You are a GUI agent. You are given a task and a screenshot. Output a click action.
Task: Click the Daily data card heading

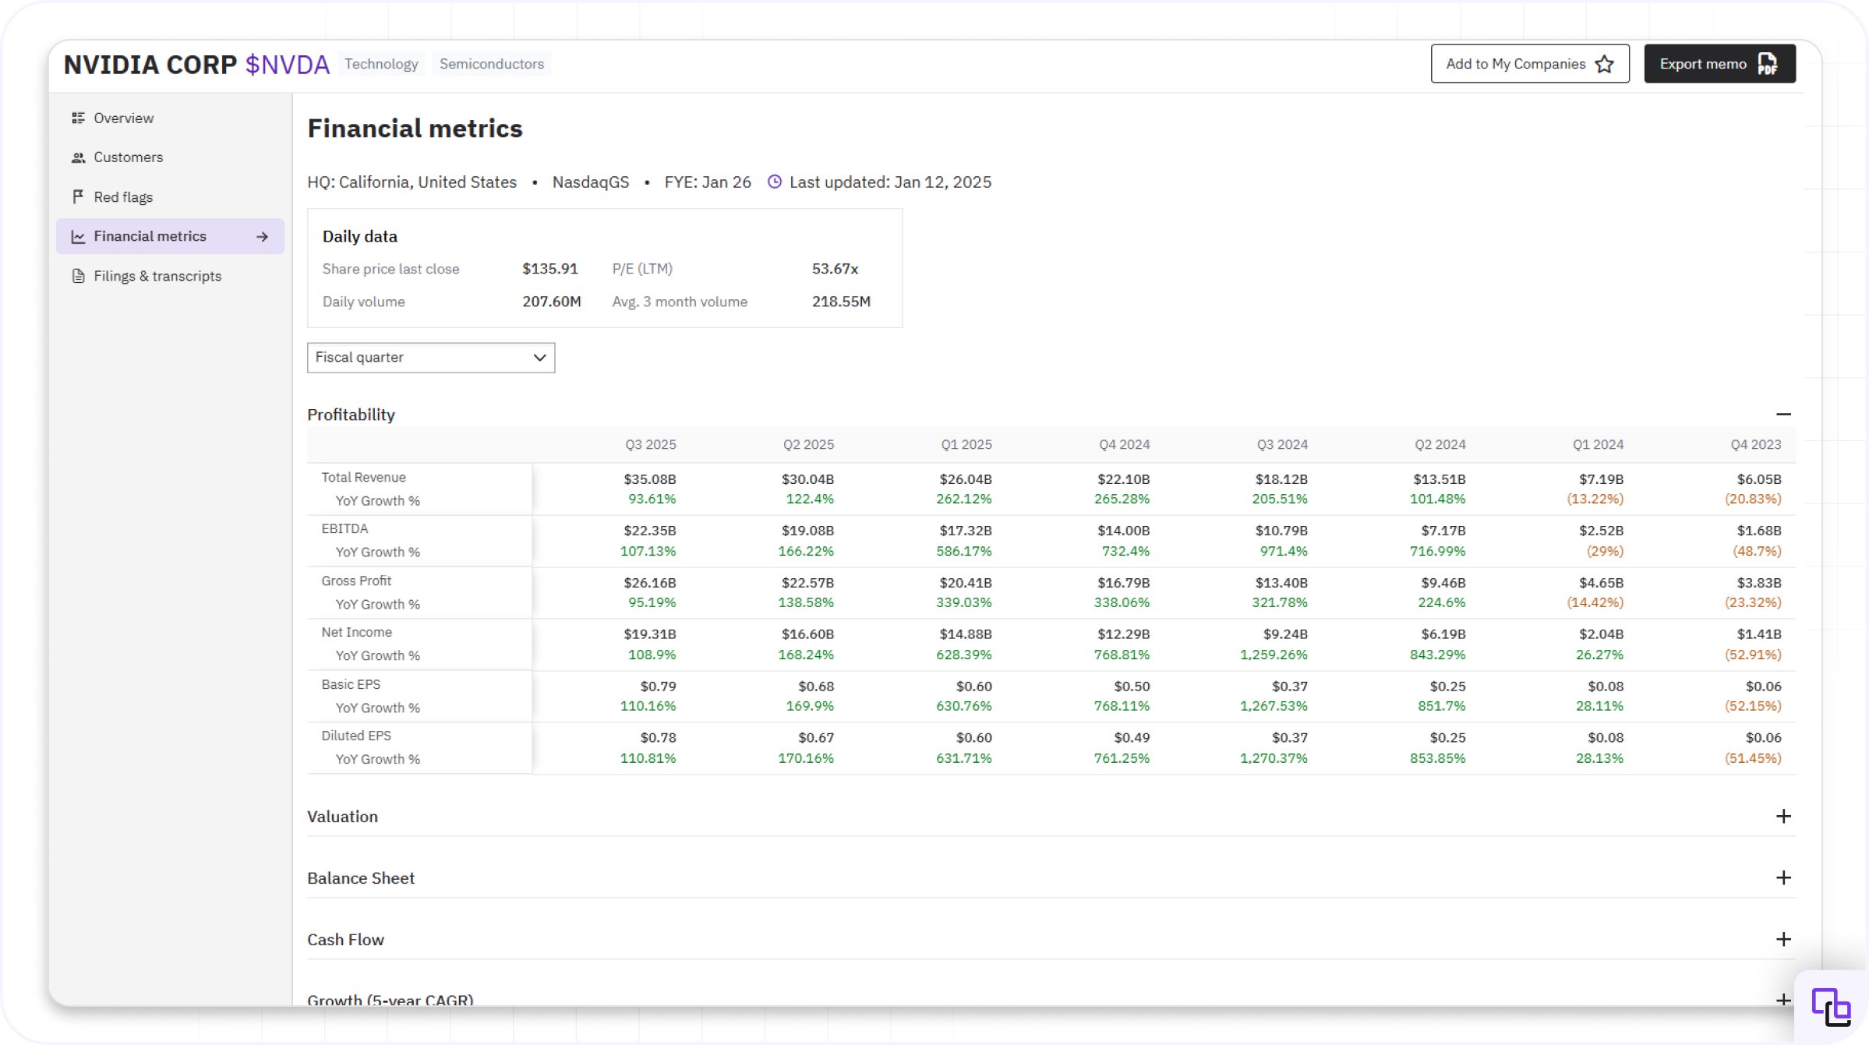pyautogui.click(x=359, y=236)
